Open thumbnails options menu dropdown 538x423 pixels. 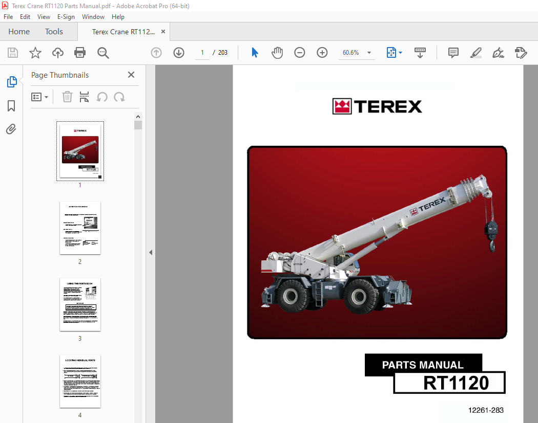(x=39, y=97)
